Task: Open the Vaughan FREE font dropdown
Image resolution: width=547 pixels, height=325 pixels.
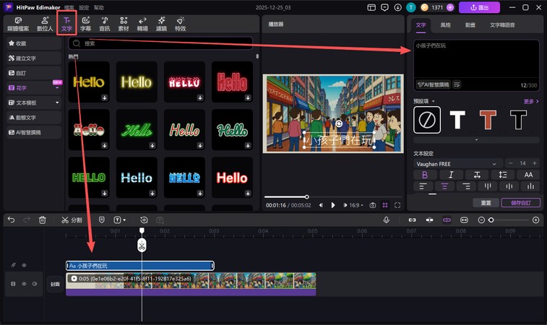Action: [458, 163]
